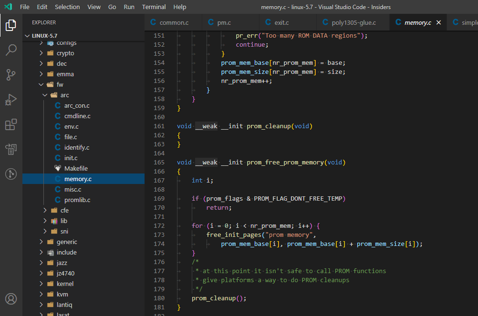Click C file icon of cmdline.c
478x316 pixels.
tap(58, 116)
